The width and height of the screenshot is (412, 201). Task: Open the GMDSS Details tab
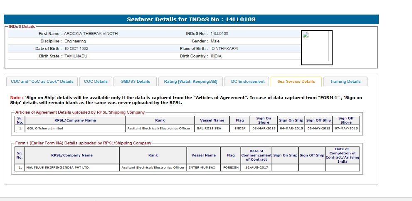[135, 82]
